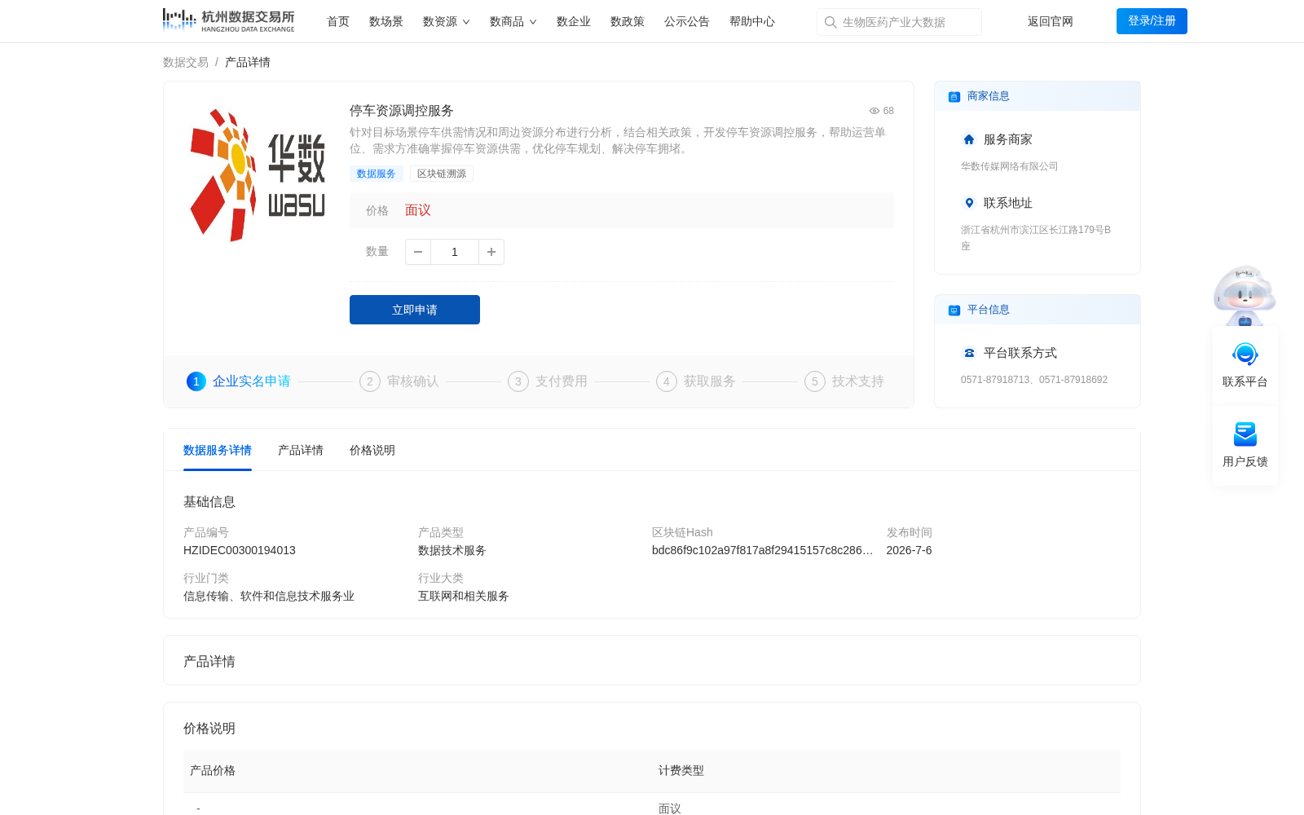This screenshot has width=1304, height=815.
Task: Open the 首页 nav item
Action: pyautogui.click(x=338, y=22)
